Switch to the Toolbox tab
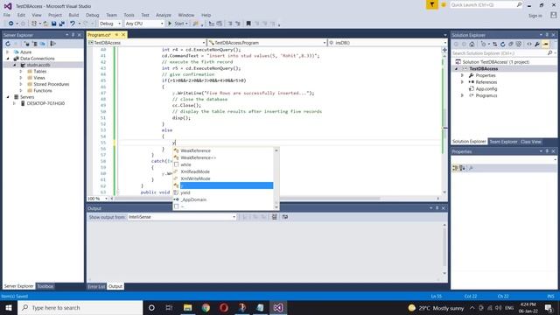This screenshot has width=560, height=315. (45, 286)
